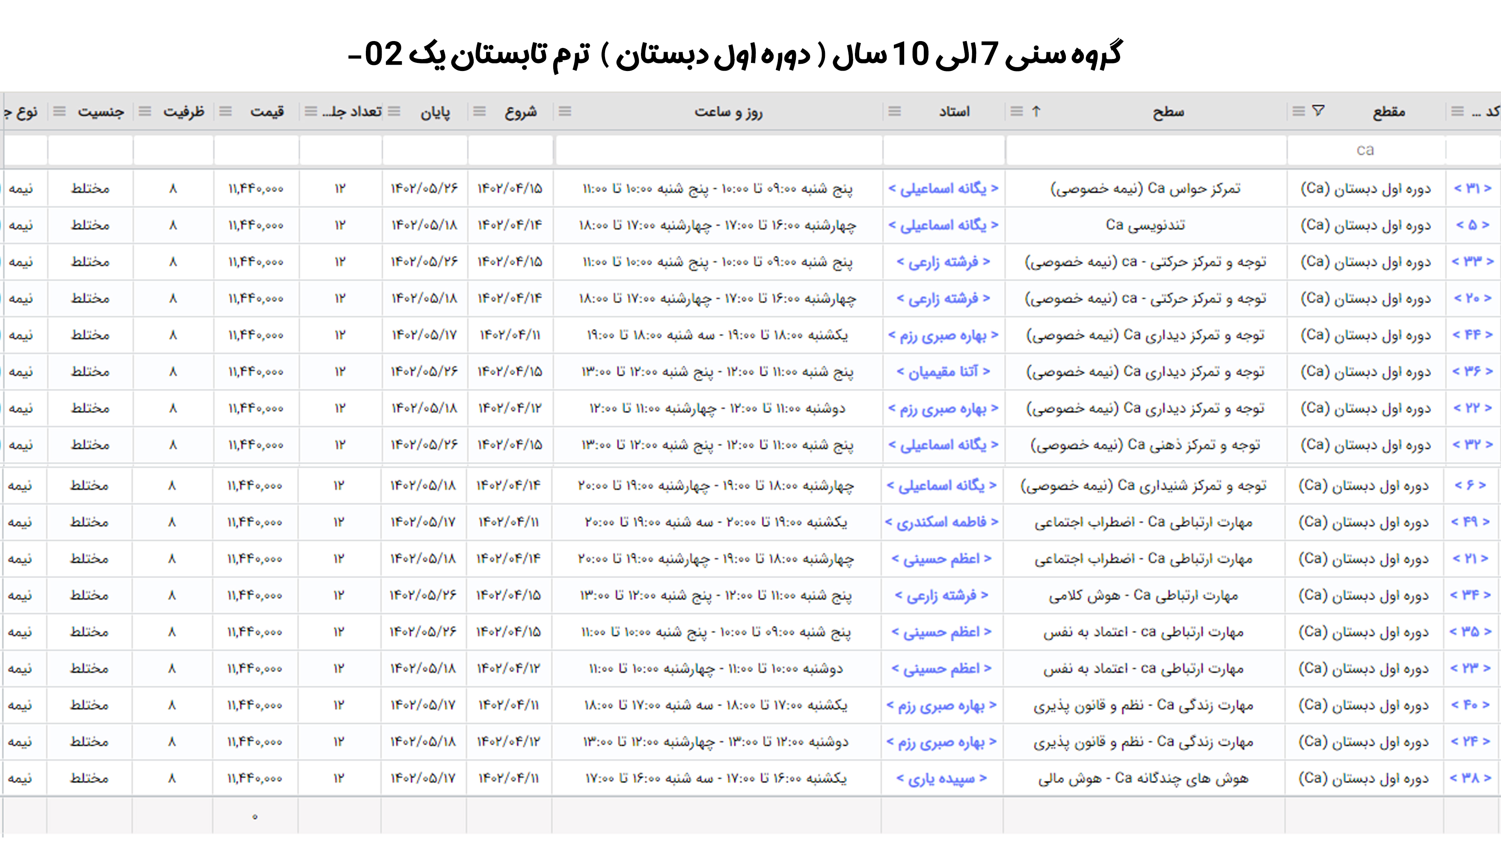Click the مقطع filter field containing ca
This screenshot has width=1501, height=867.
coord(1365,150)
